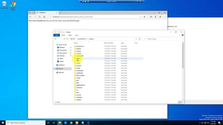The width and height of the screenshot is (223, 125).
Task: Switch to large icons view in status bar
Action: click(182, 102)
